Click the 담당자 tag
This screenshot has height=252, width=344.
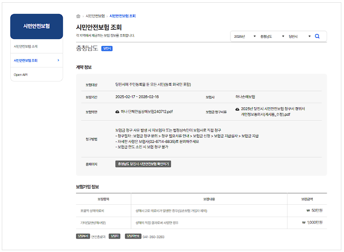(114, 236)
